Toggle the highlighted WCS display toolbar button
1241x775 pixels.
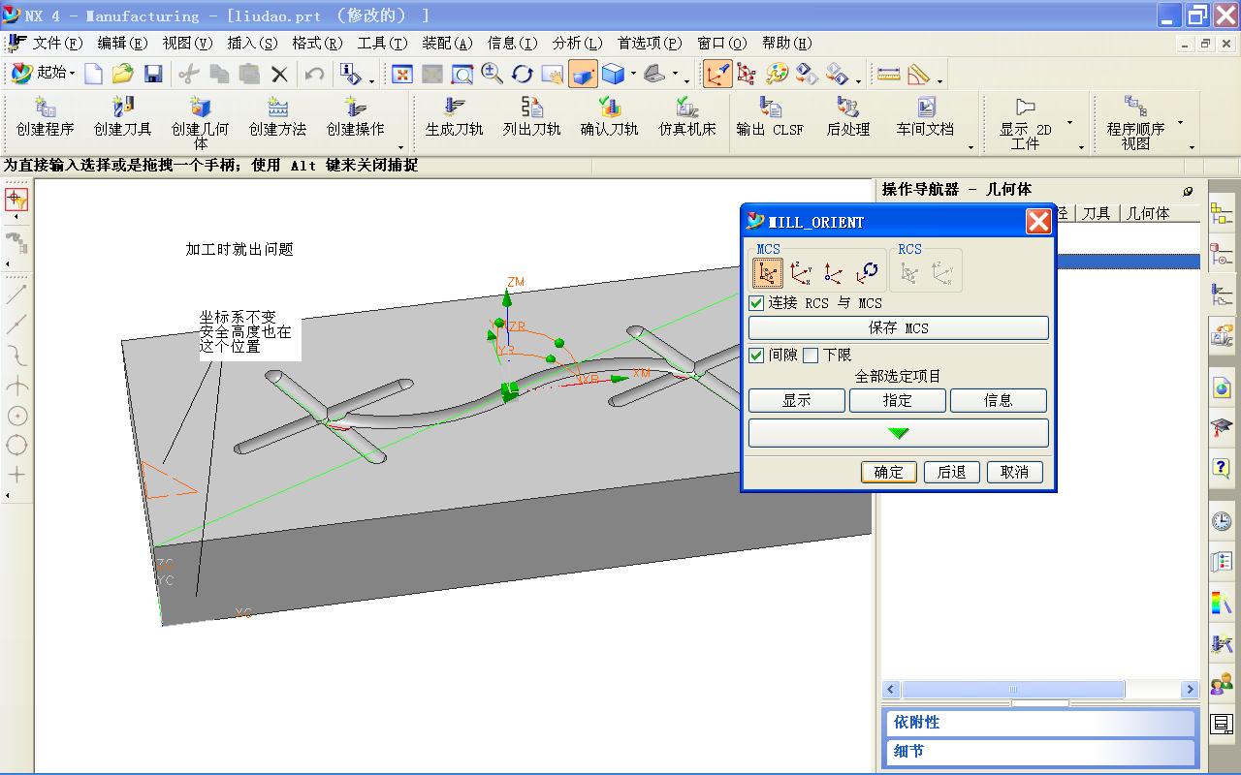click(717, 74)
